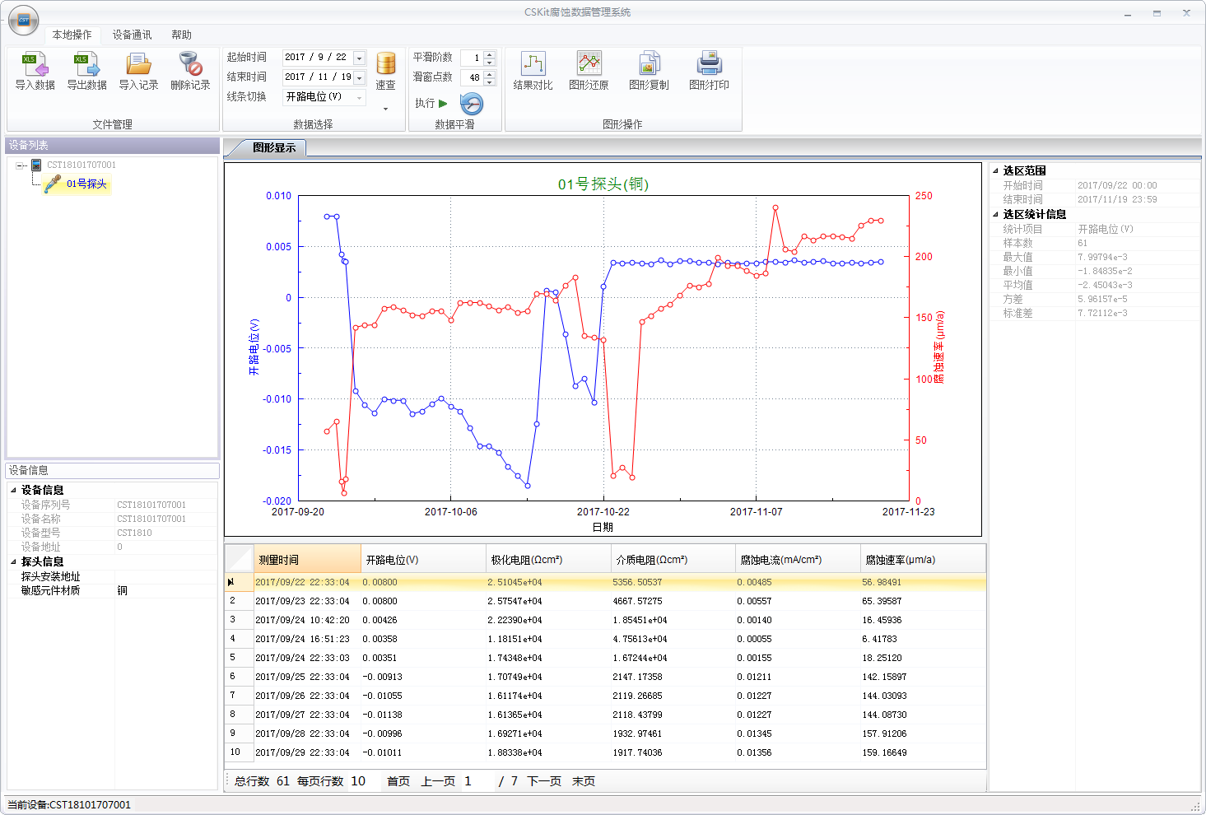Decrease the 滑窗点数 value
This screenshot has width=1206, height=815.
pyautogui.click(x=490, y=81)
